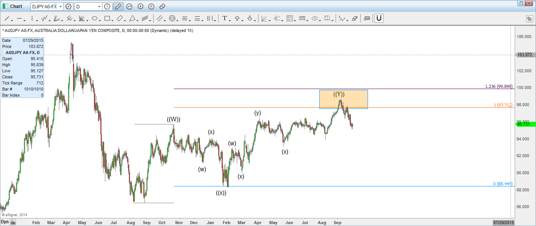Click the lock icon in the status bar
Screen dimensions: 536x226
pyautogui.click(x=13, y=221)
